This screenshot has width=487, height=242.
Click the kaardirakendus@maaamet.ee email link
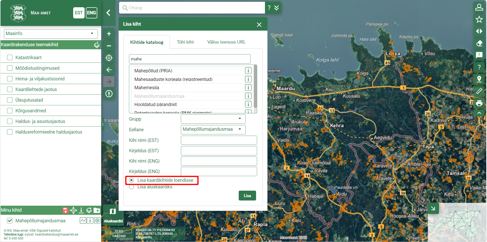click(57, 234)
